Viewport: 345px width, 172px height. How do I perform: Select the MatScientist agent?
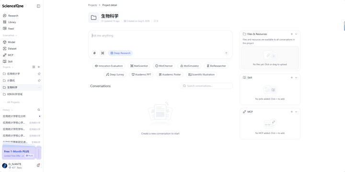(x=139, y=66)
